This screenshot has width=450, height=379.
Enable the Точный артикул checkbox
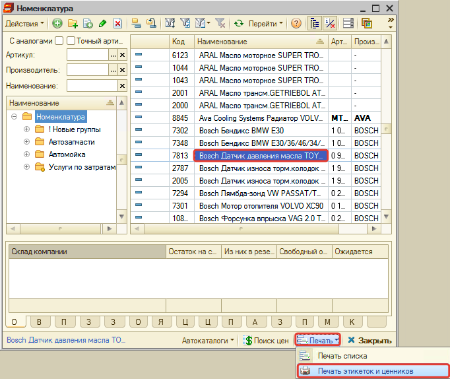click(x=71, y=41)
